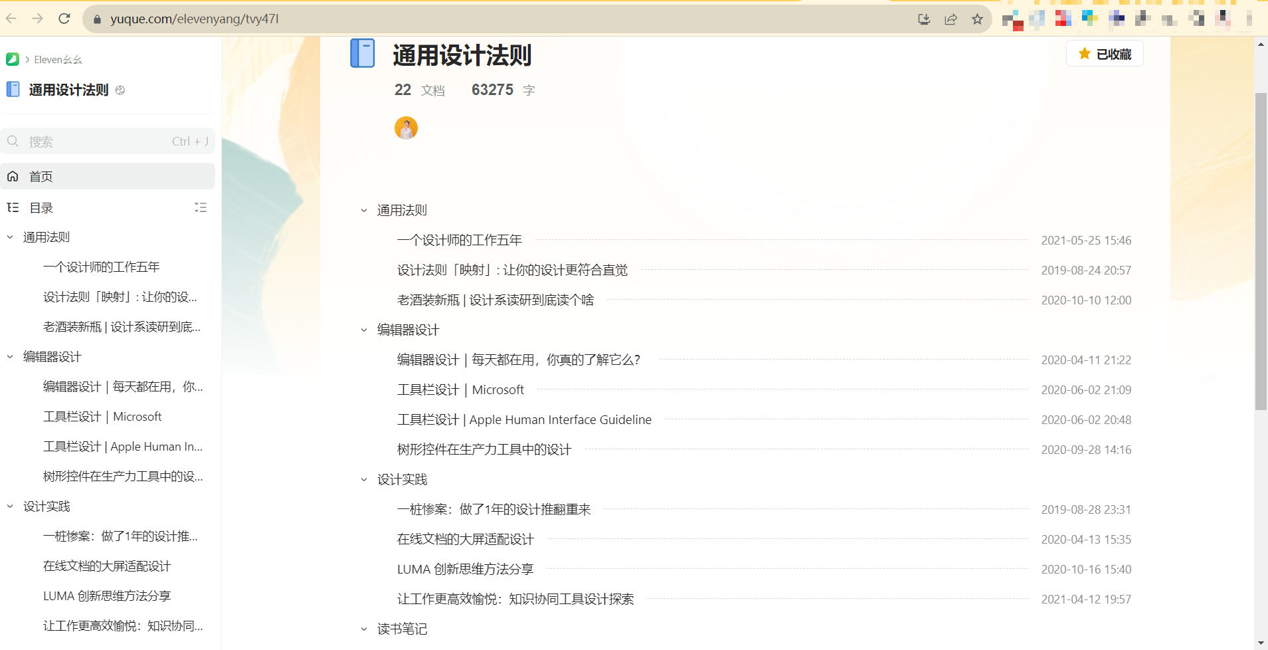
Task: Click the install app icon in address bar
Action: [x=924, y=19]
